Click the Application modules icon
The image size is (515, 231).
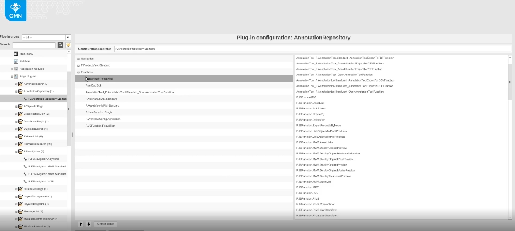tap(16, 69)
